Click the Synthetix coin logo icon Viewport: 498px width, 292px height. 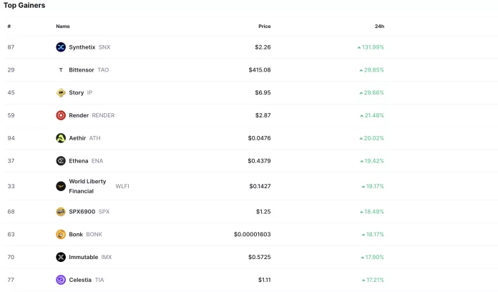click(x=61, y=47)
